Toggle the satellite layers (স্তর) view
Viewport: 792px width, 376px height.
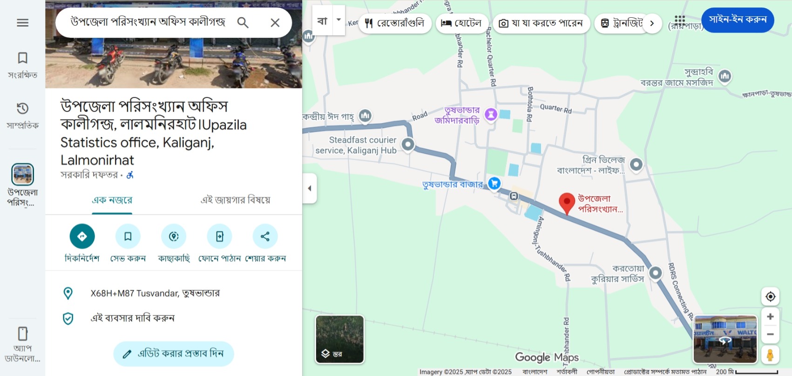pyautogui.click(x=339, y=339)
